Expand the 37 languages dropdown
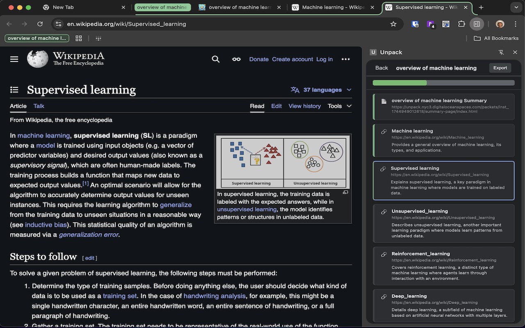This screenshot has width=525, height=328. pyautogui.click(x=321, y=90)
